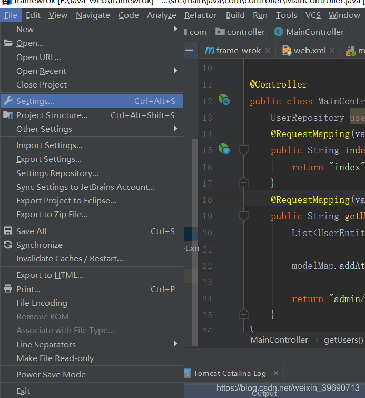Click the panel hide minus icon

pos(189,50)
